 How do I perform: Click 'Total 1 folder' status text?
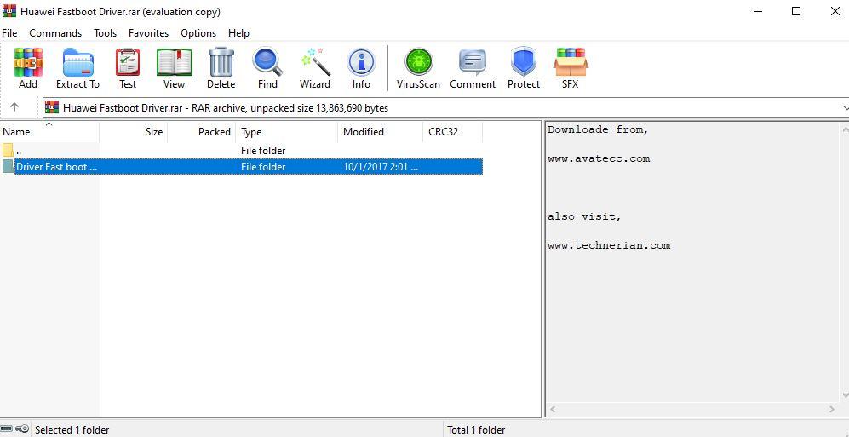pos(476,430)
